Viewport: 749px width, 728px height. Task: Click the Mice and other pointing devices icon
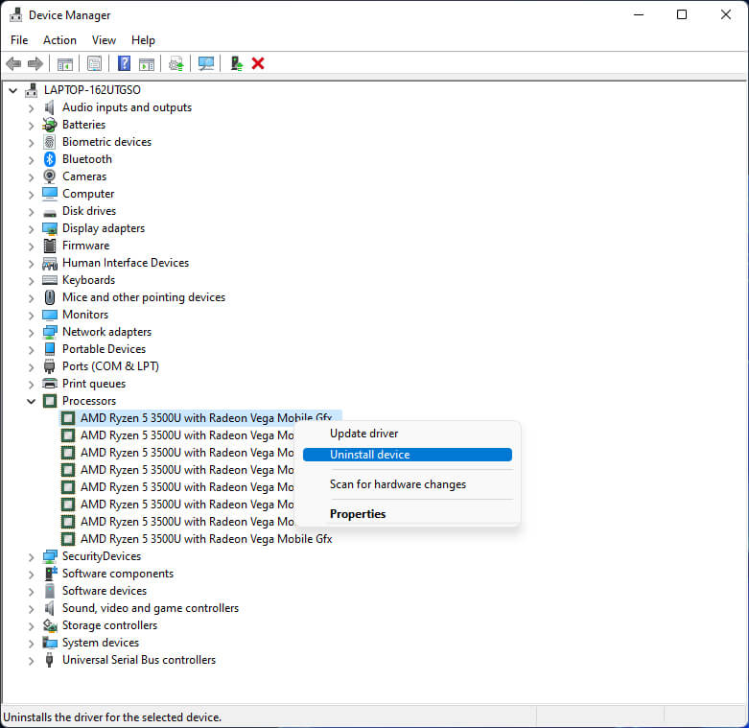50,297
